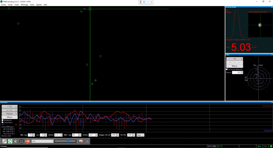
Task: Click Effacer button in the Cible panel
Action: (x=234, y=66)
